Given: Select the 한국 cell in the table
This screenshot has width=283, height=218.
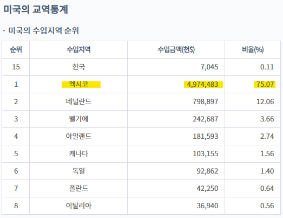Looking at the screenshot, I should point(78,67).
